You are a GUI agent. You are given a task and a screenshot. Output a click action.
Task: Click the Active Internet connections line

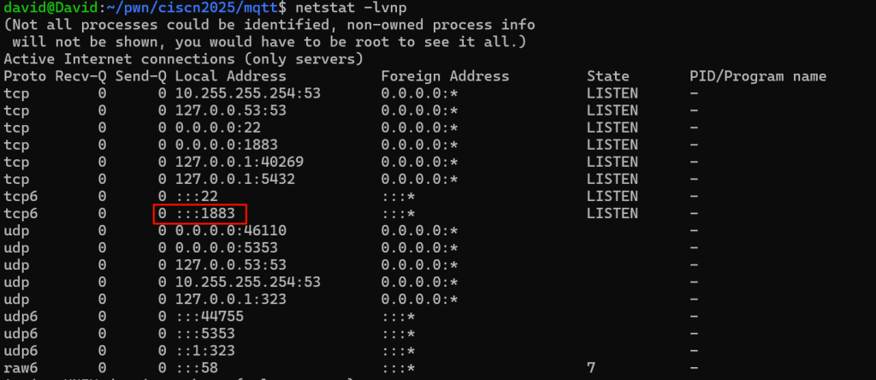183,59
